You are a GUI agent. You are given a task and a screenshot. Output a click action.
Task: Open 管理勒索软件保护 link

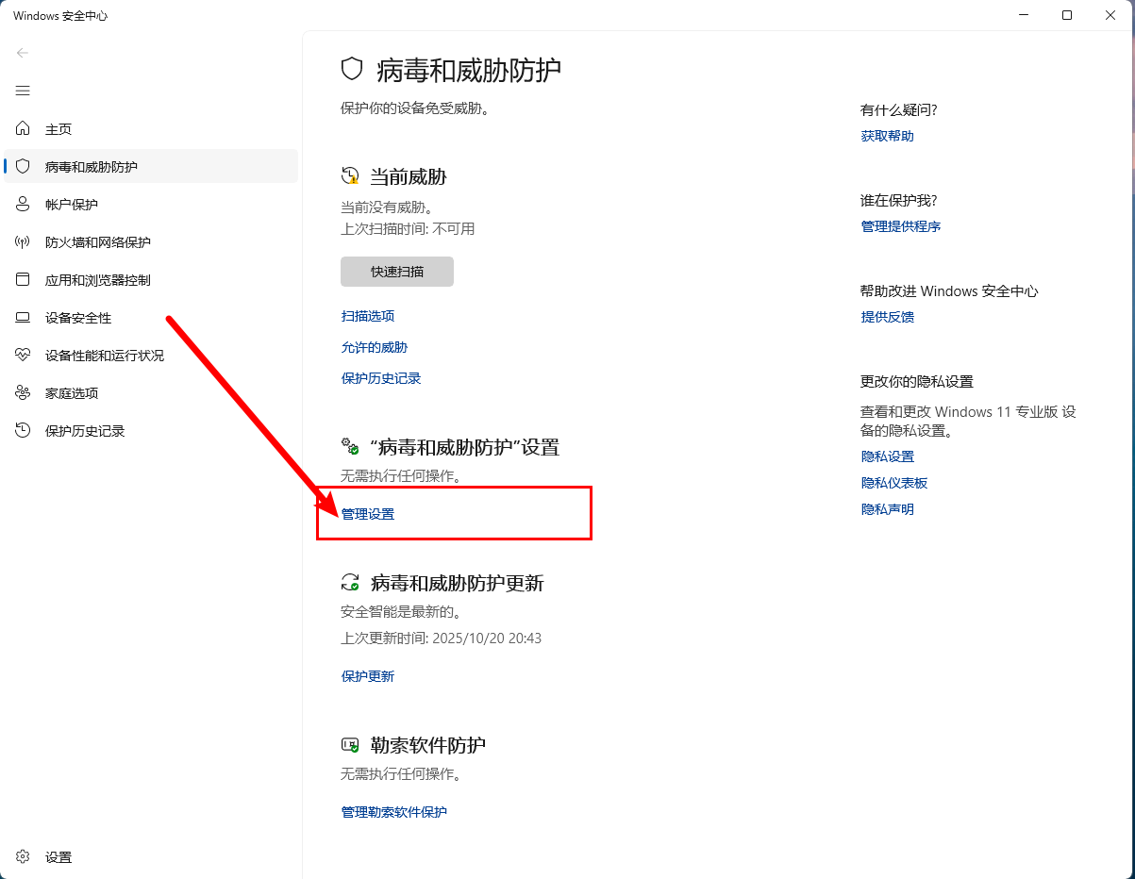click(394, 812)
